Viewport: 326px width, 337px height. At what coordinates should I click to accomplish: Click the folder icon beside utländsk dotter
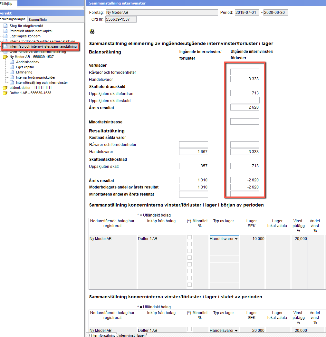5,88
